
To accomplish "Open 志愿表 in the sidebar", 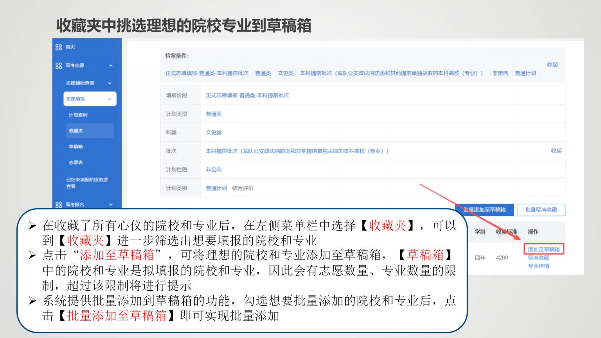I will tap(76, 162).
